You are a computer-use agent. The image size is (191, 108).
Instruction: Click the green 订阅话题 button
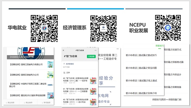coord(91,56)
